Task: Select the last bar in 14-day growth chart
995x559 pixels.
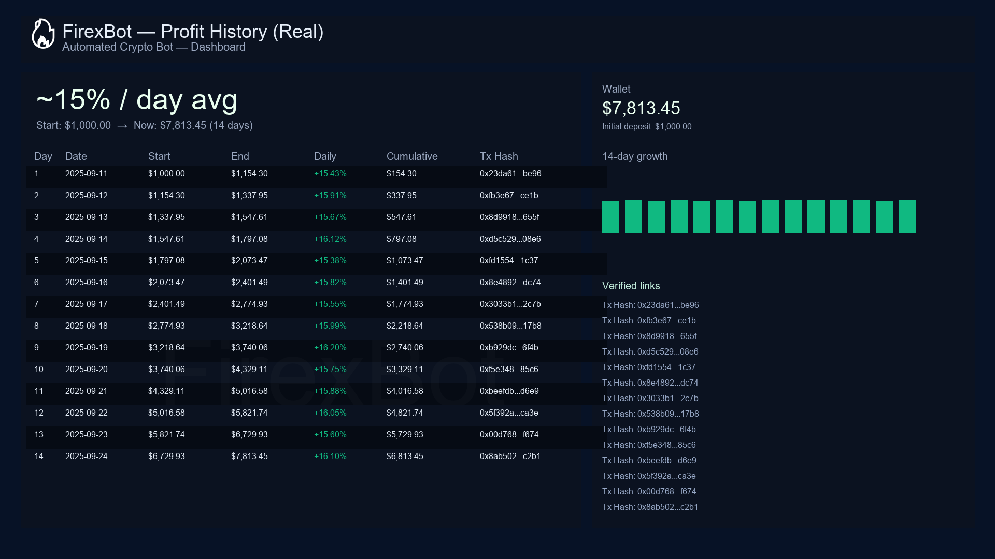Action: [x=906, y=216]
